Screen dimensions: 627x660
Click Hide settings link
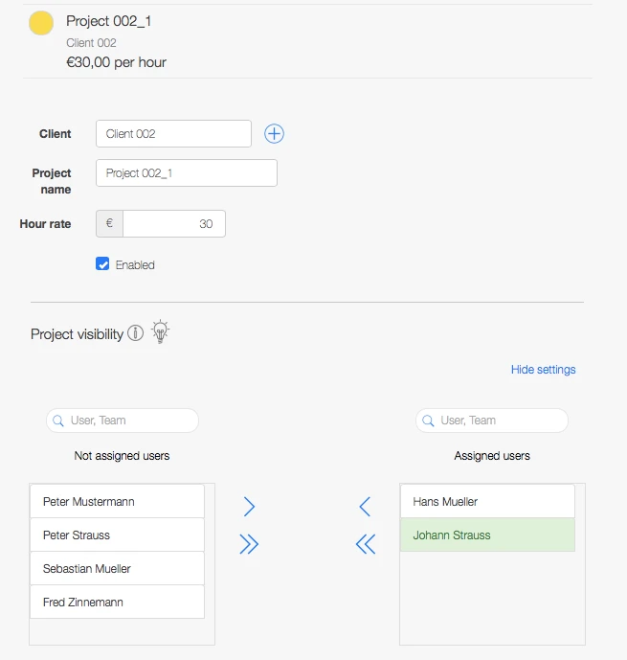point(543,370)
